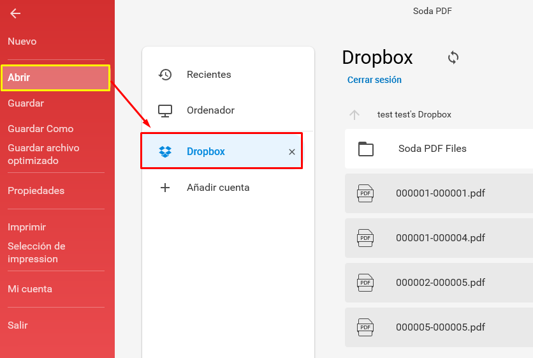This screenshot has width=533, height=358.
Task: Select Recientes source label
Action: 208,75
